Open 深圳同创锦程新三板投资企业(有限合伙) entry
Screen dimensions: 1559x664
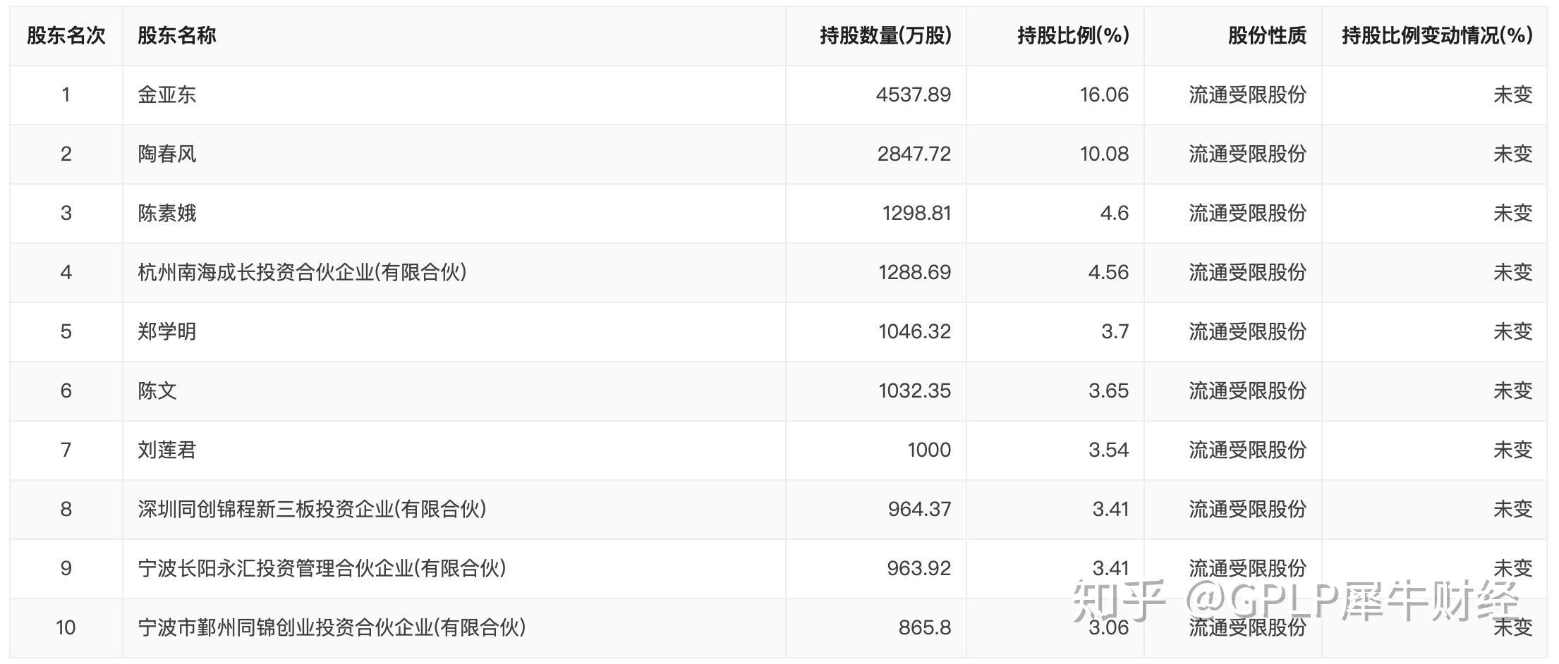click(x=313, y=509)
